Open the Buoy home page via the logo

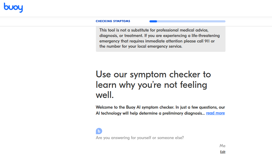tap(13, 8)
